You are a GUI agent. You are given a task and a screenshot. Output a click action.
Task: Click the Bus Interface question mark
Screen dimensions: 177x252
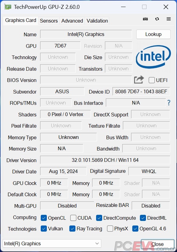(169, 102)
